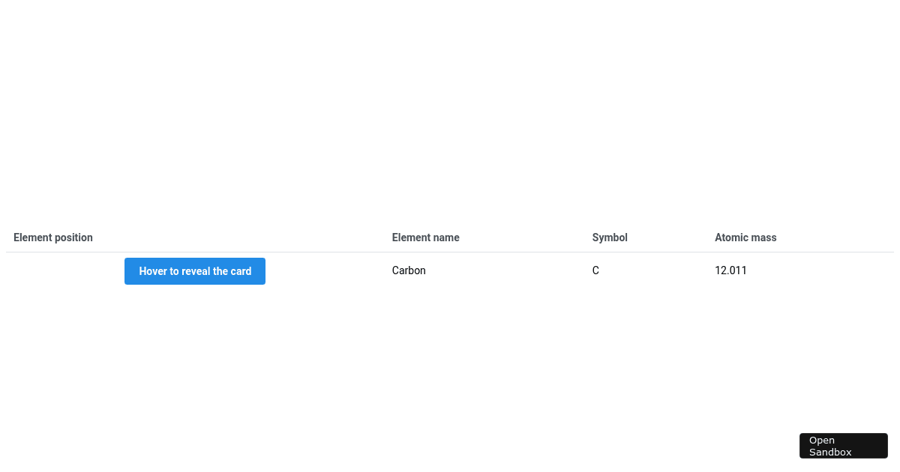Click the '12.011' atomic mass cell
The image size is (900, 472).
click(730, 270)
